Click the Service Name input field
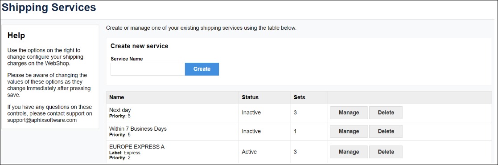Viewport: 498px width, 165px height. (x=148, y=69)
